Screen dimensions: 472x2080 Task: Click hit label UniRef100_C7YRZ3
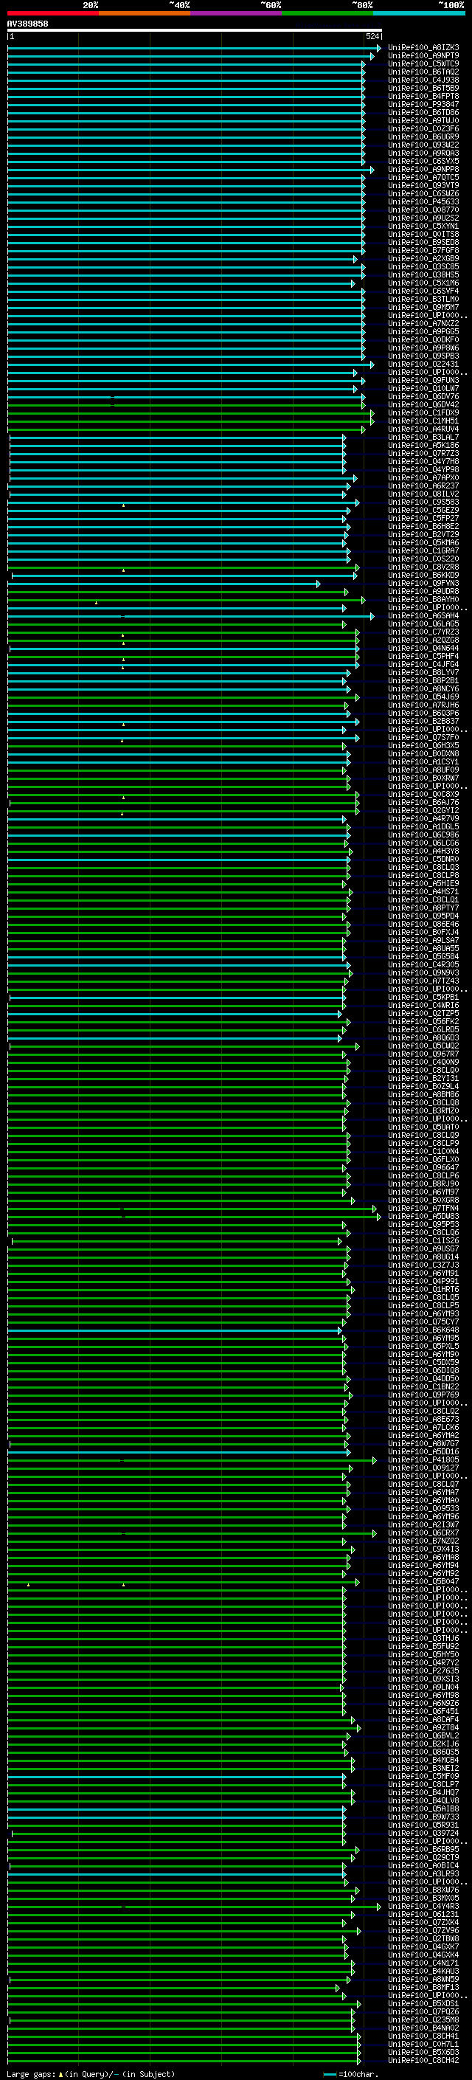click(423, 632)
